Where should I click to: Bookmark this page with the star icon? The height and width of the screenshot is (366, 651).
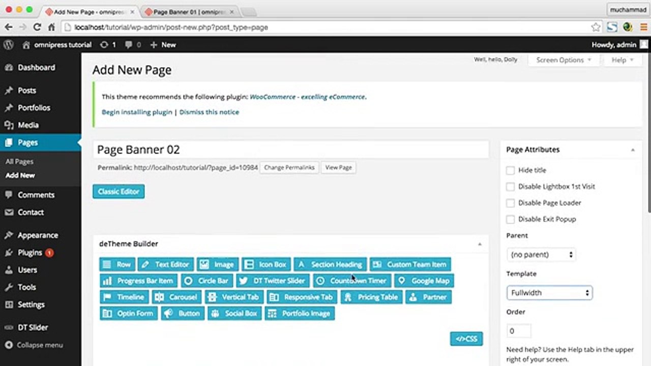[596, 27]
